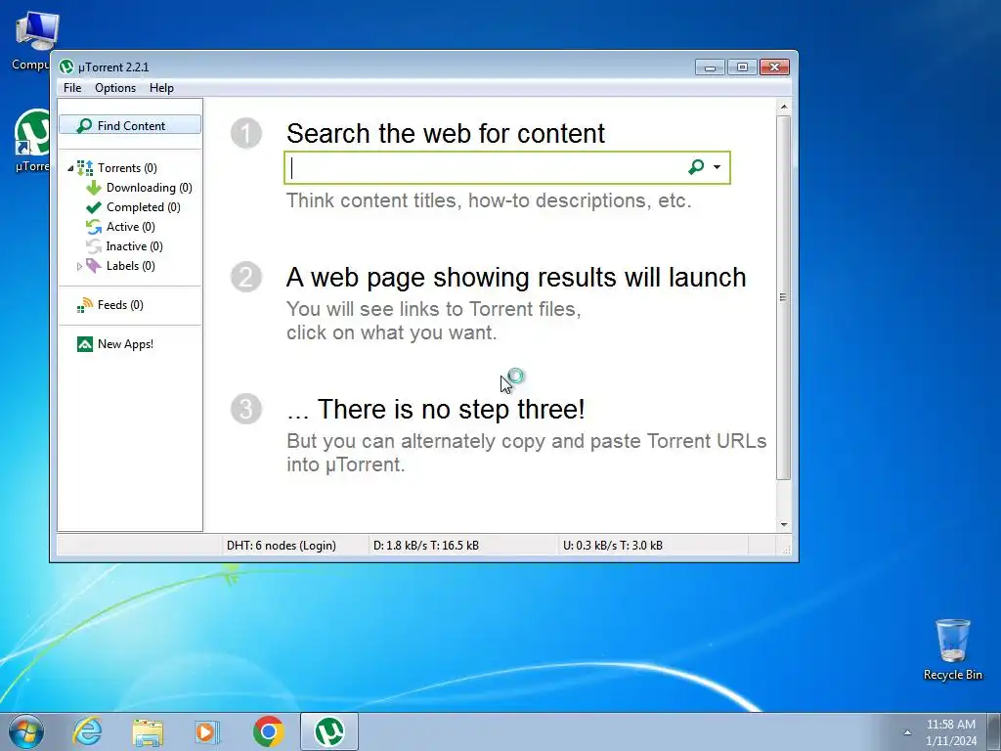1001x751 pixels.
Task: Select the µTorrent desktop shortcut
Action: (31, 141)
